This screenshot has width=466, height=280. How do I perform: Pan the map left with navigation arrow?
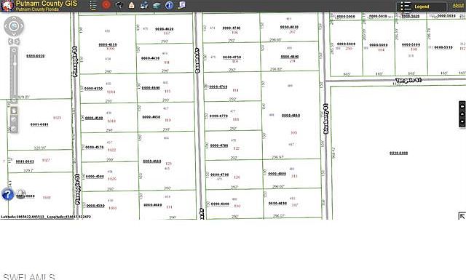click(x=7, y=26)
